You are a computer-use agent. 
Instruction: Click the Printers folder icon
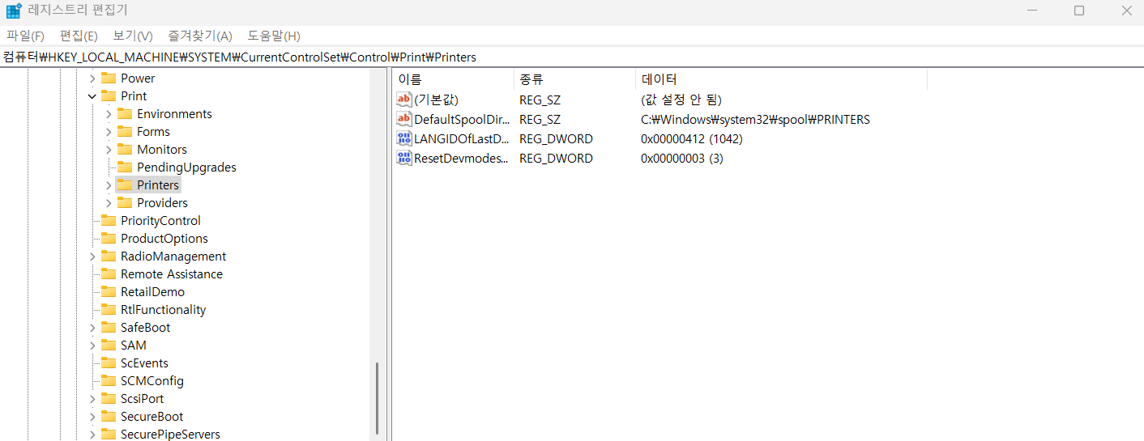point(125,185)
